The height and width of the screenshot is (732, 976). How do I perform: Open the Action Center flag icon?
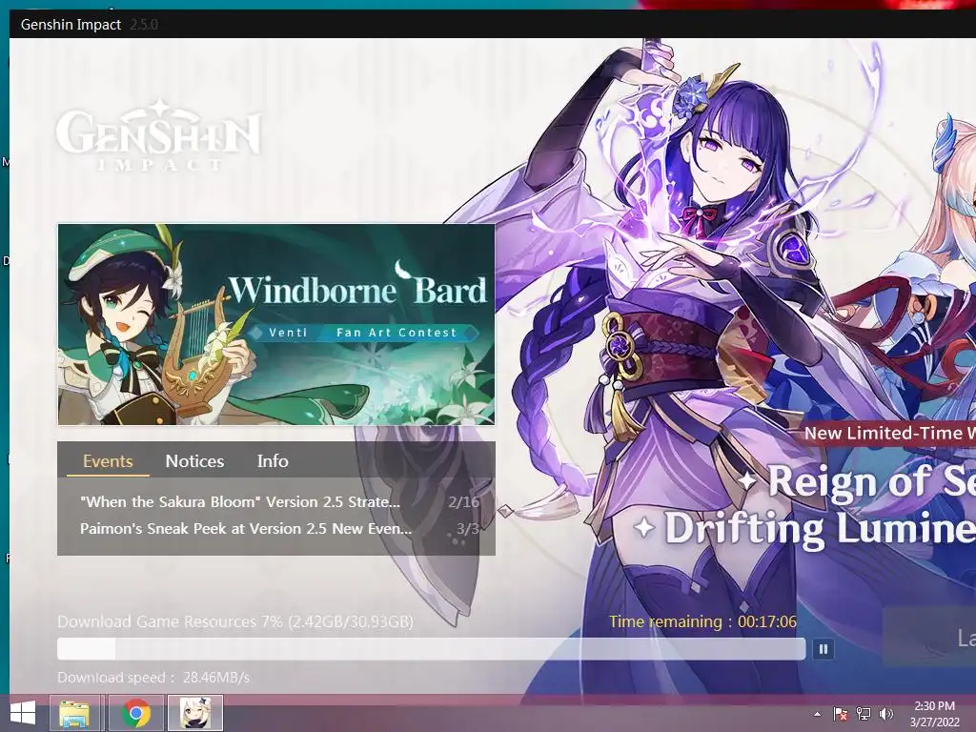click(x=841, y=714)
